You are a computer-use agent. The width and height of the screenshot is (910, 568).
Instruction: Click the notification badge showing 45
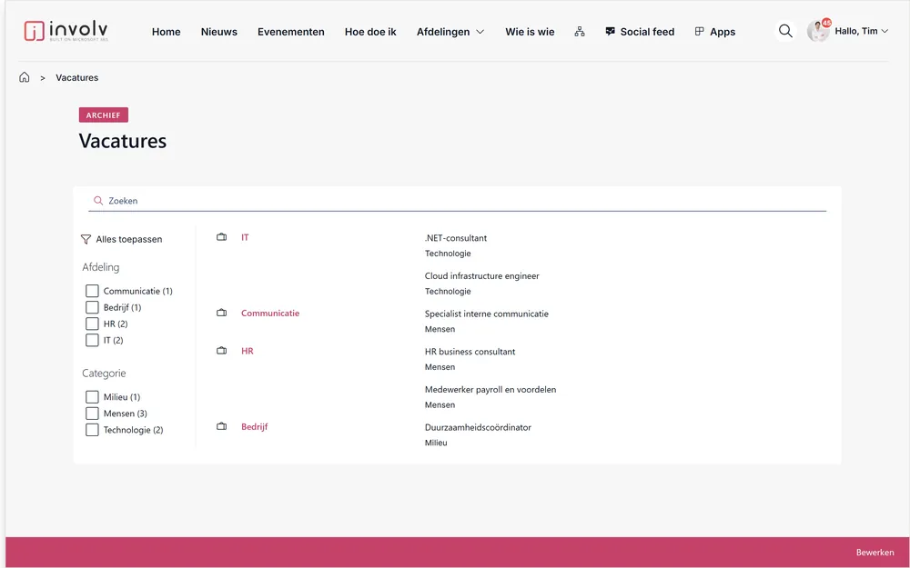click(x=826, y=24)
